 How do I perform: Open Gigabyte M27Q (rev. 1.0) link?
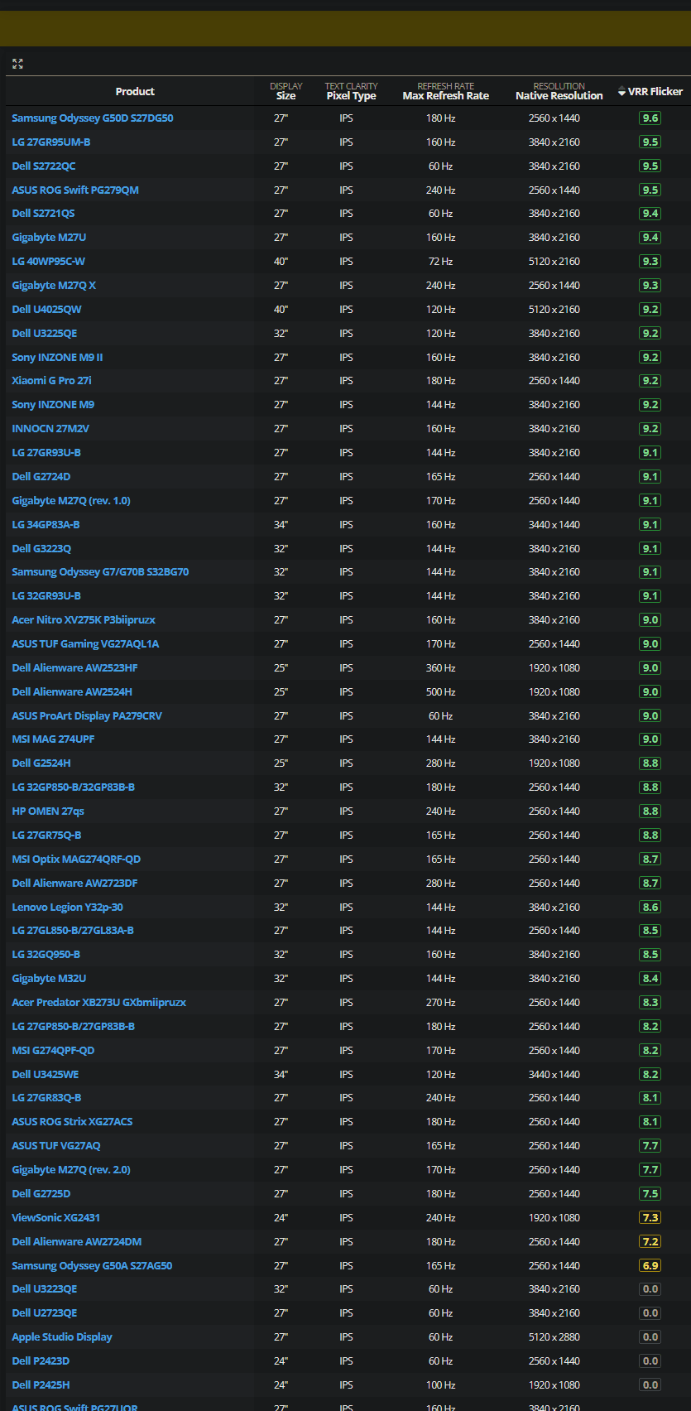[71, 501]
